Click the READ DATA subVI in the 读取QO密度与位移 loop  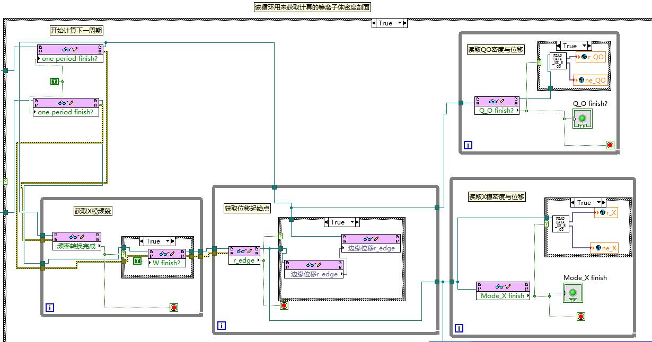click(559, 61)
